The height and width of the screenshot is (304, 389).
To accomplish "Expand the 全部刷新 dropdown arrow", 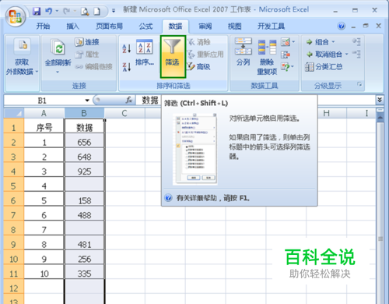I will (x=58, y=72).
